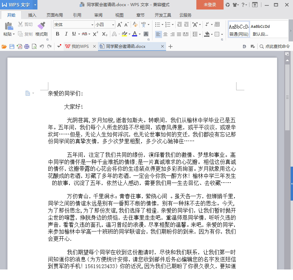Image resolution: width=293 pixels, height=280 pixels.
Task: Save the document with floppy icon
Action: tap(12, 46)
